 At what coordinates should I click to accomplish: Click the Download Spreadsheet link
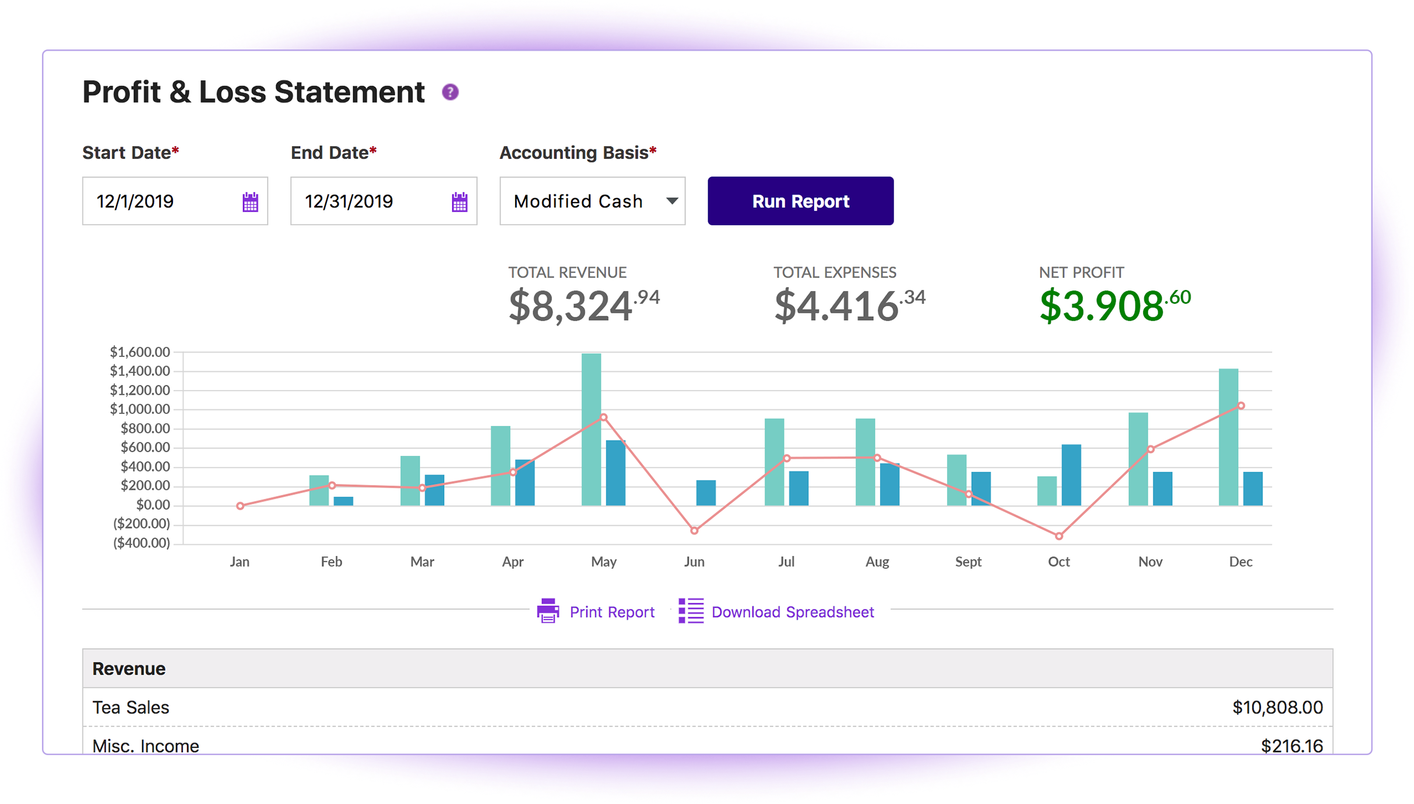pos(793,612)
